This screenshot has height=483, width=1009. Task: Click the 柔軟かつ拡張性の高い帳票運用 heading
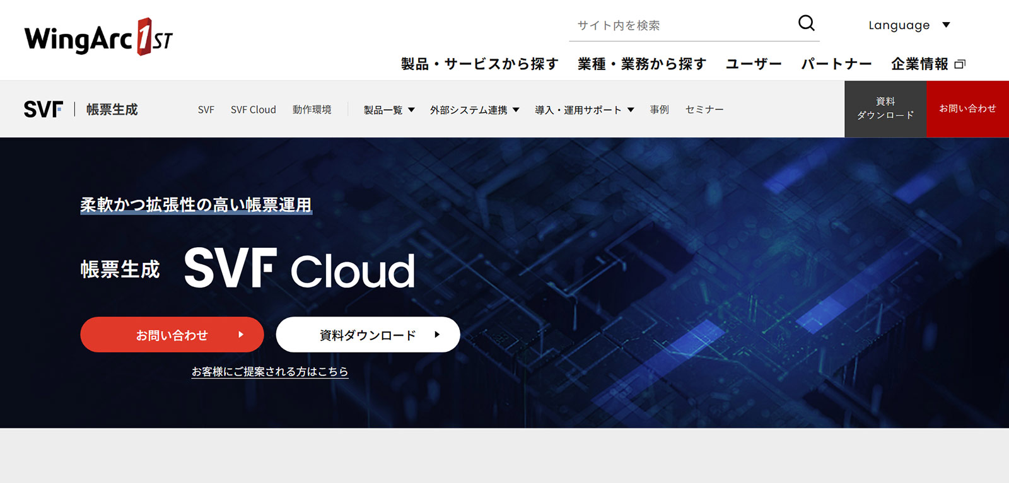click(196, 205)
